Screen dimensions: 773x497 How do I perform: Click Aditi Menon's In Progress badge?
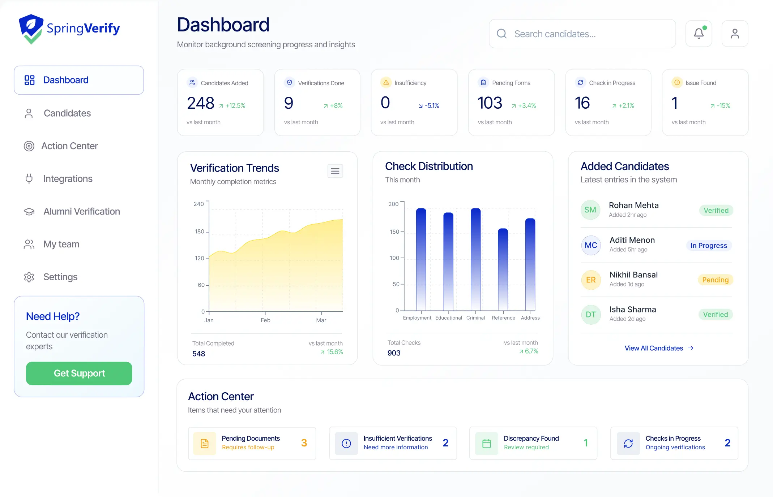709,246
